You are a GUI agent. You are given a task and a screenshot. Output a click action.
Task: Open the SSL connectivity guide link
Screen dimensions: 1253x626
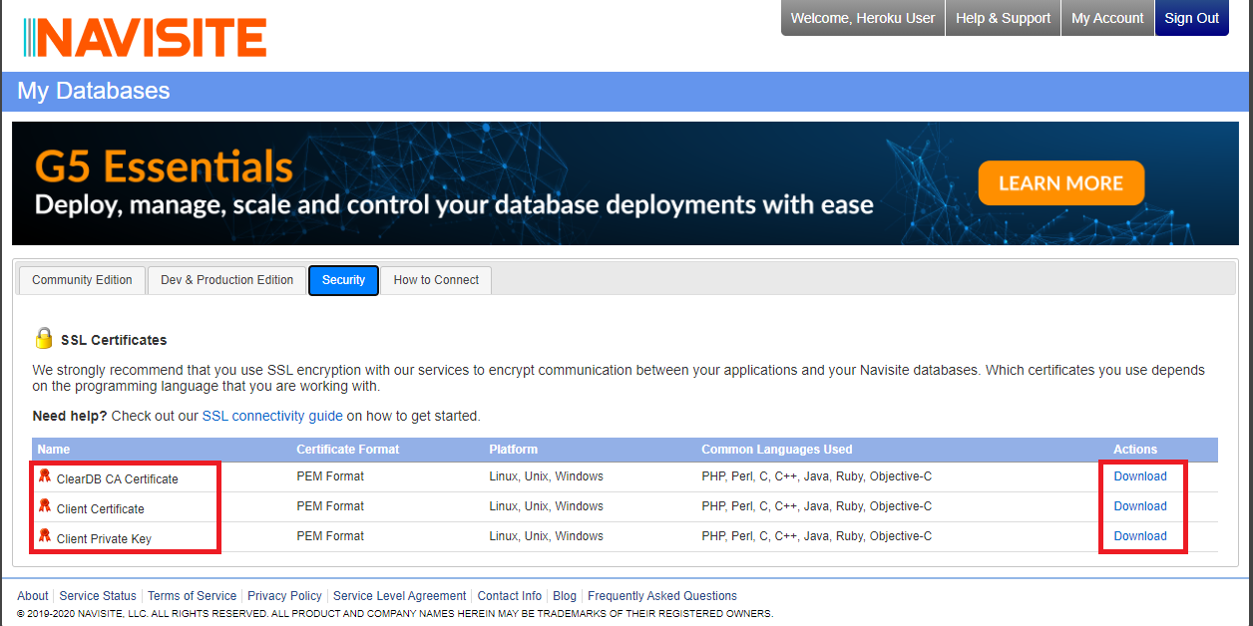click(x=272, y=416)
